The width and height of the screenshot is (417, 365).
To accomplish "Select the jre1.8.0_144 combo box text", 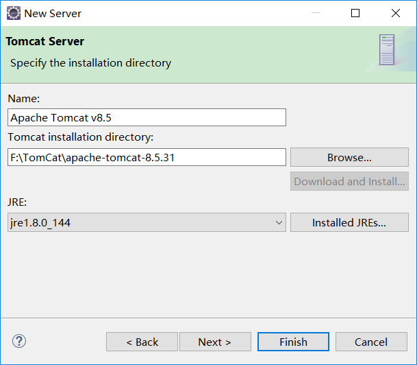I will point(137,222).
